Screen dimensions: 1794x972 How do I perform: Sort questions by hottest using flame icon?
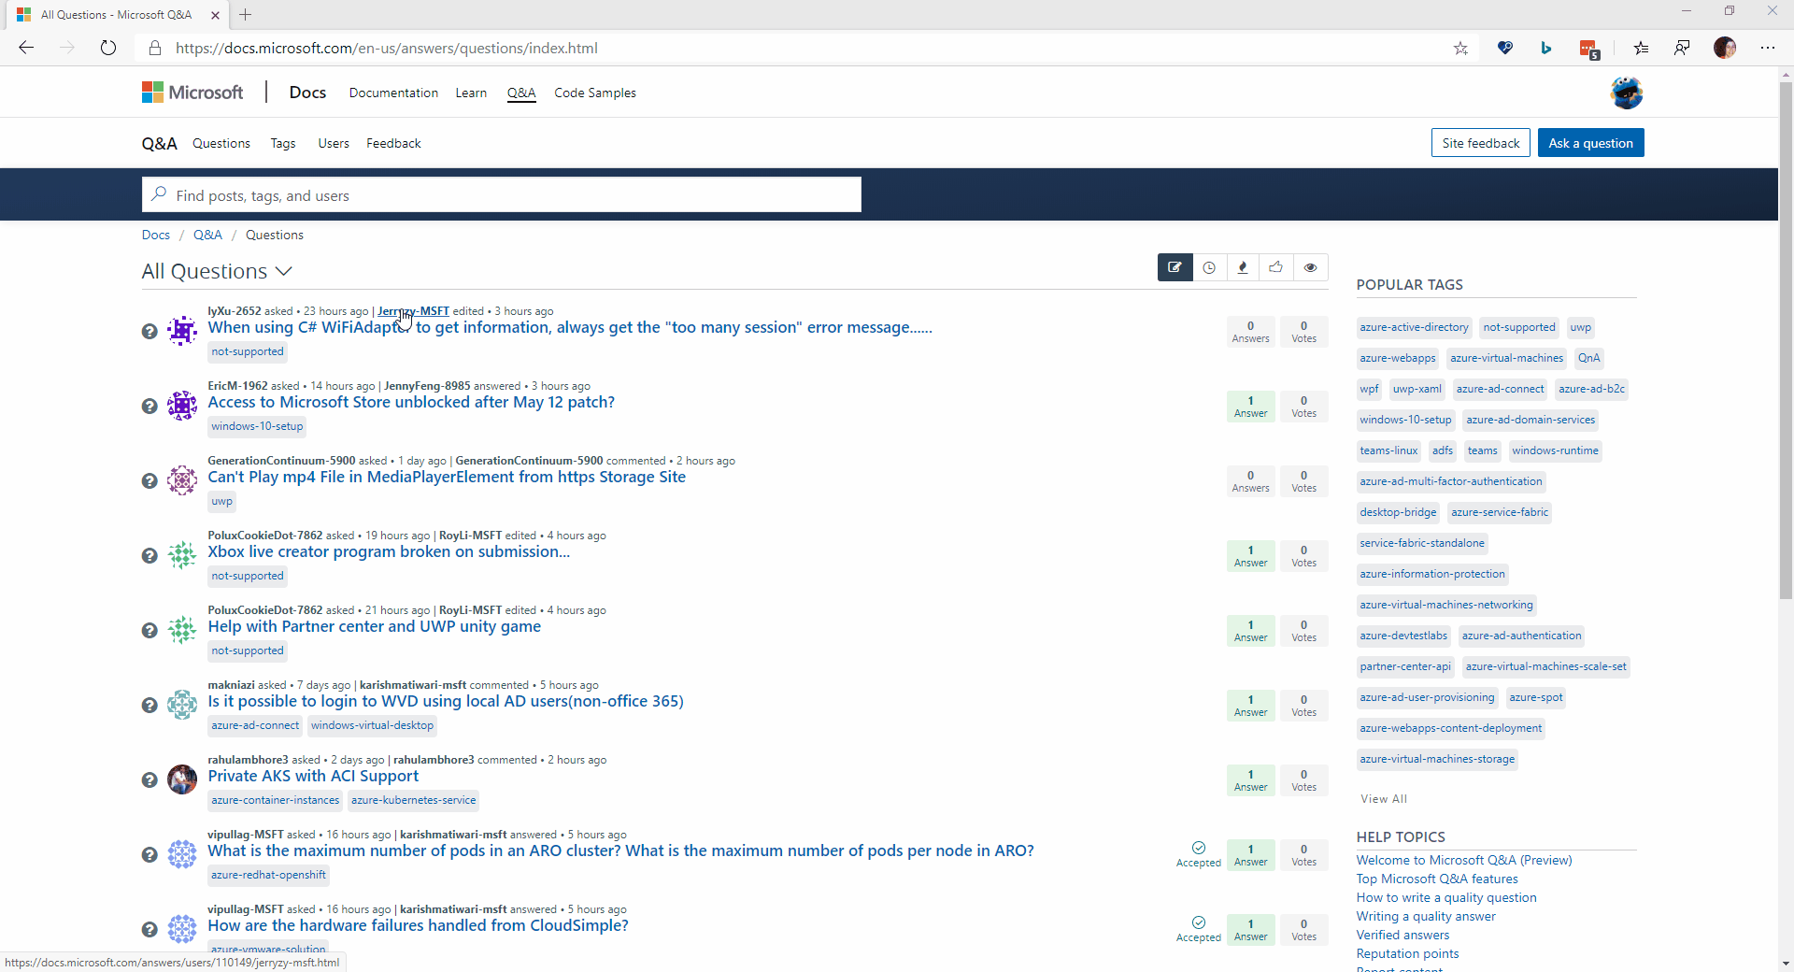point(1243,267)
